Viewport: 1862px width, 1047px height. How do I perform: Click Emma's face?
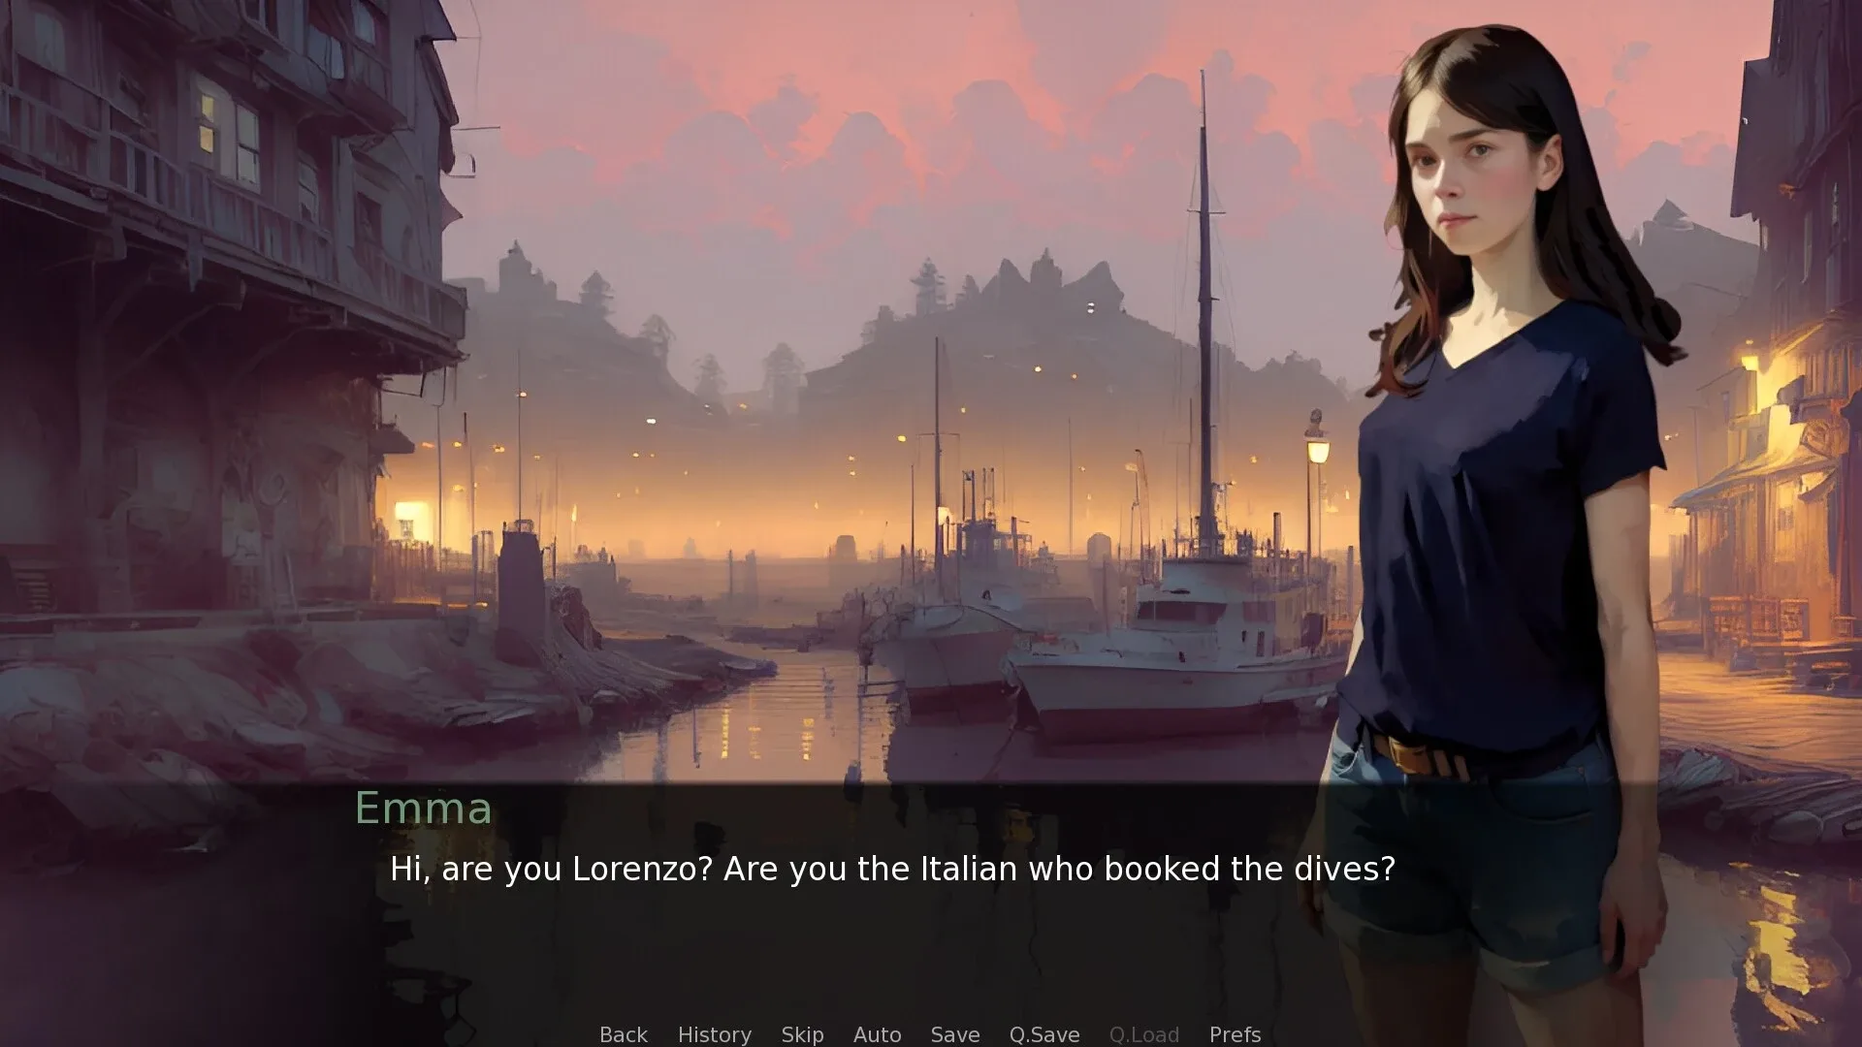[1479, 174]
